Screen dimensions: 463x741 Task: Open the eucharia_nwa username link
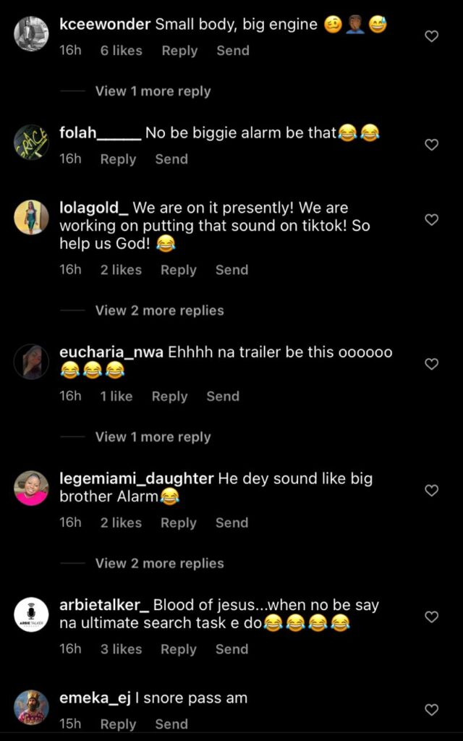click(x=111, y=352)
